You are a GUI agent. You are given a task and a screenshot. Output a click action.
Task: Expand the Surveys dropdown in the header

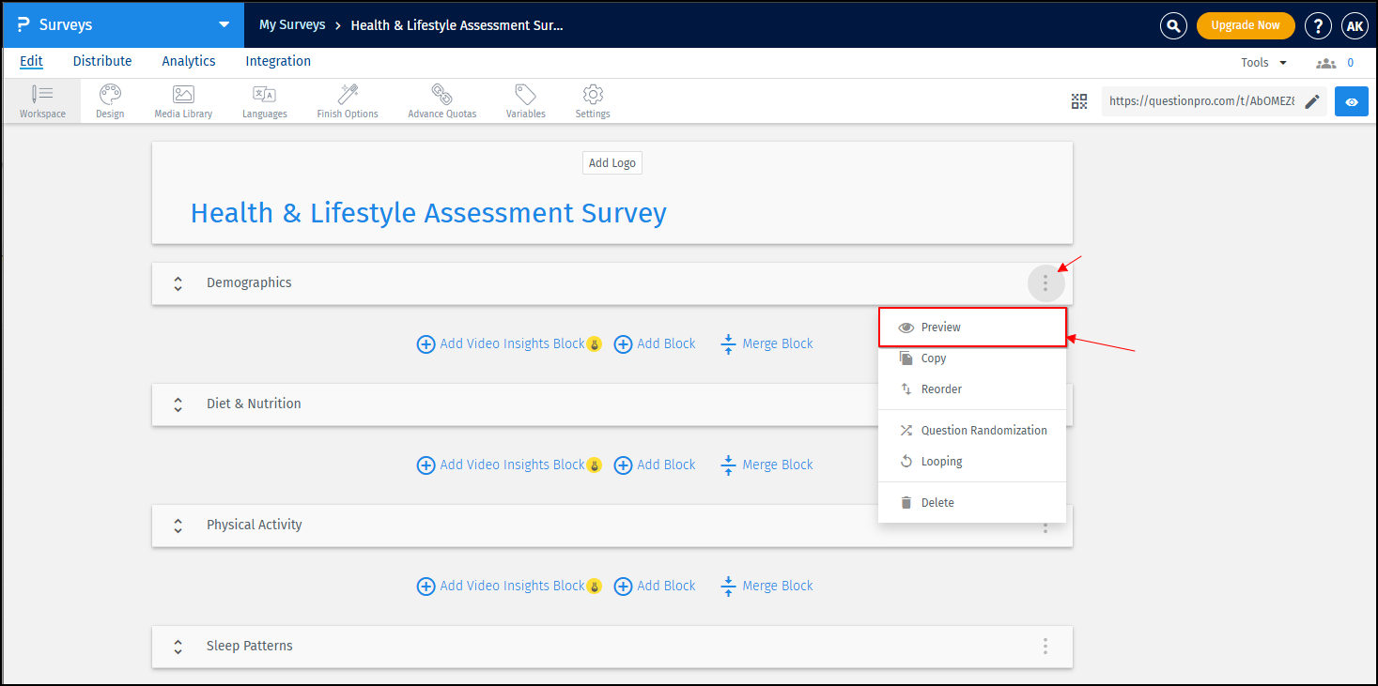tap(223, 25)
